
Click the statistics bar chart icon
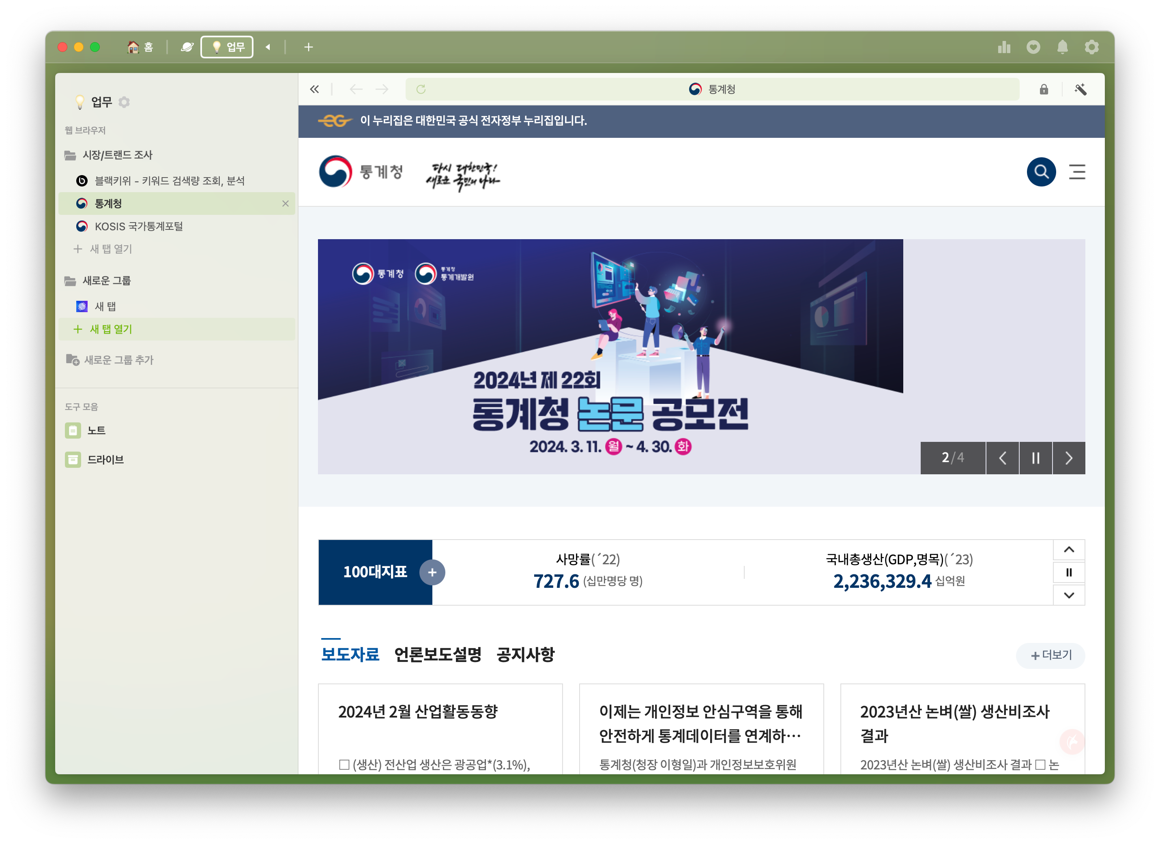pyautogui.click(x=1004, y=47)
